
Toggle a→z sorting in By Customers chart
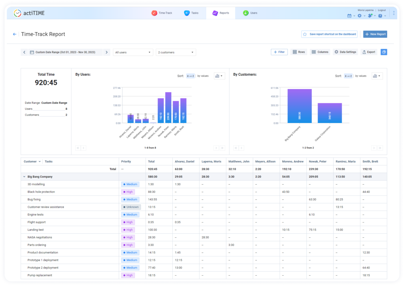pos(348,76)
